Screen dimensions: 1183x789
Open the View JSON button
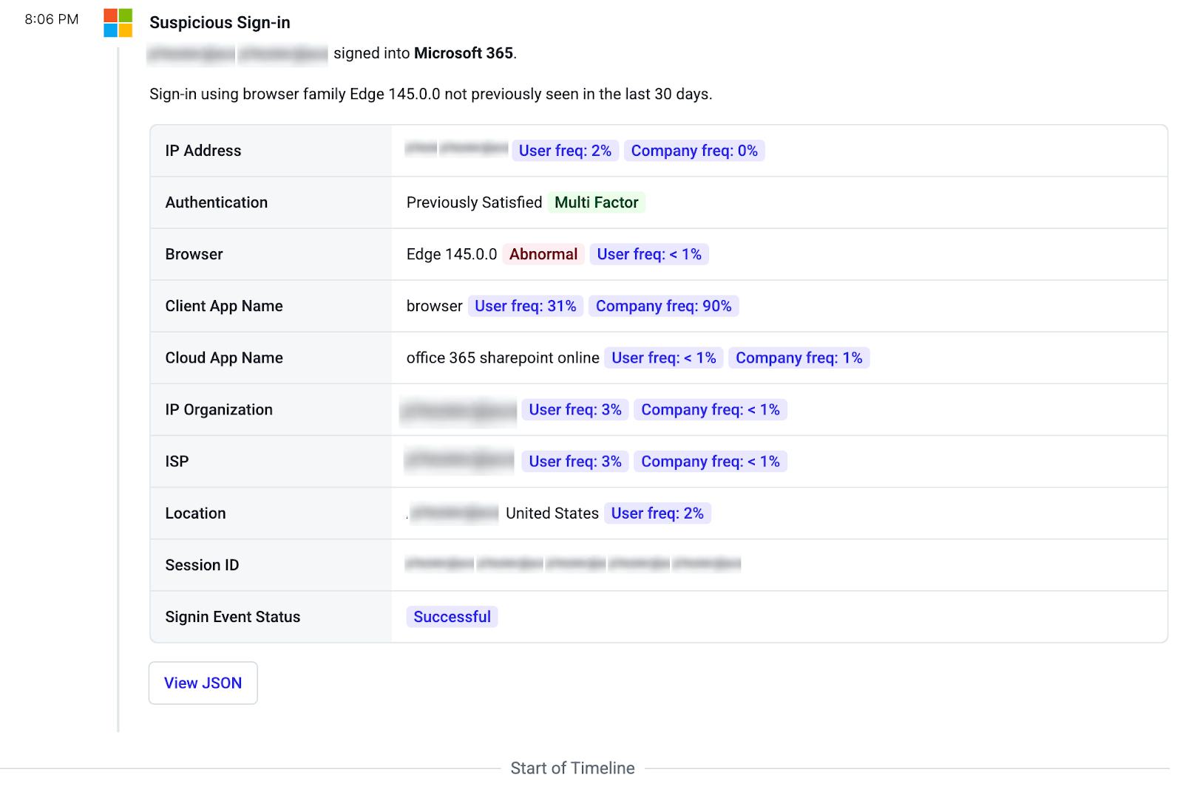click(203, 683)
